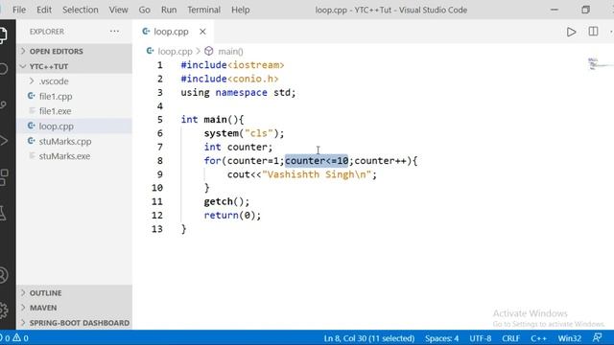Open the Run and Debug activity icon
The image size is (614, 345).
(x=3, y=141)
